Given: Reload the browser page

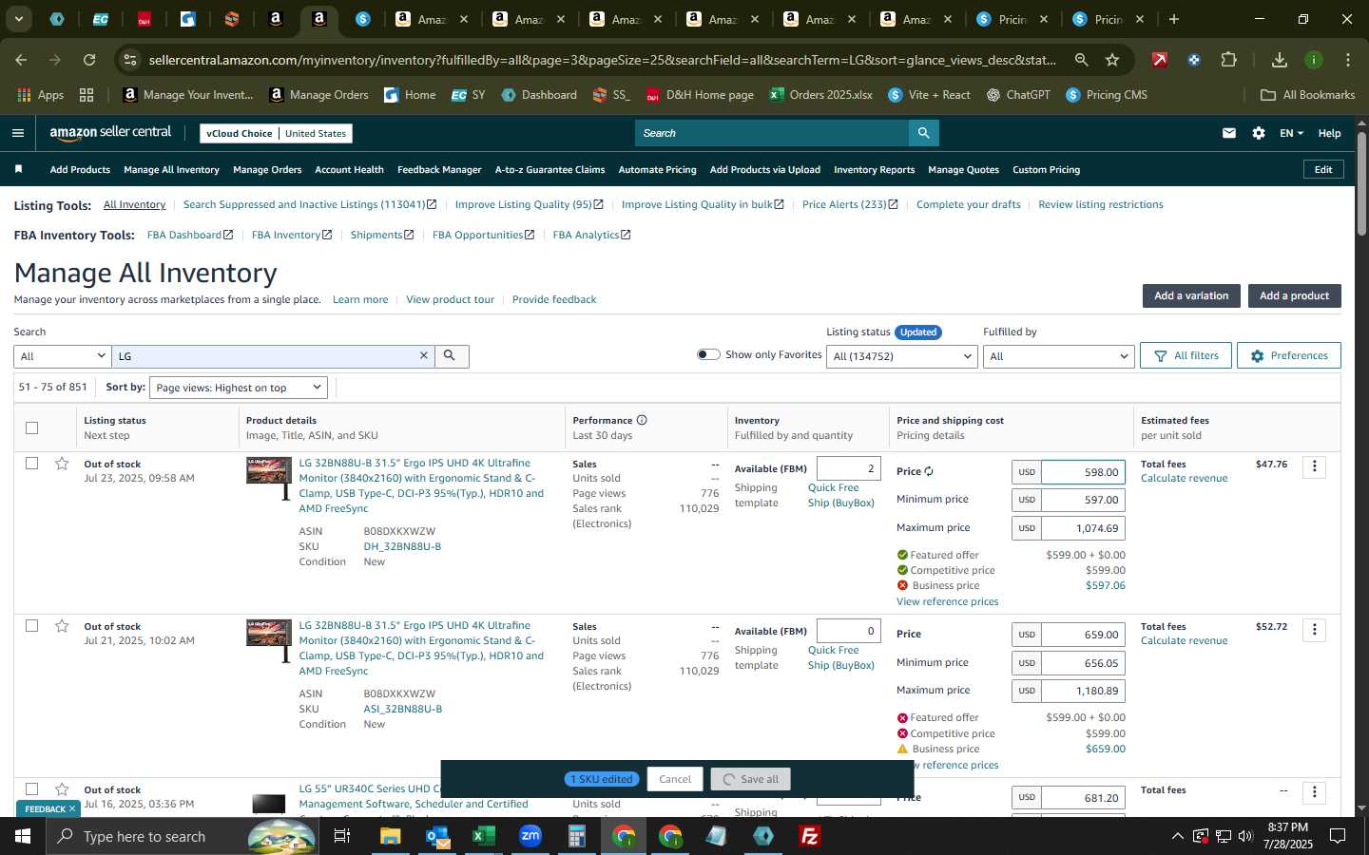Looking at the screenshot, I should pos(89,60).
